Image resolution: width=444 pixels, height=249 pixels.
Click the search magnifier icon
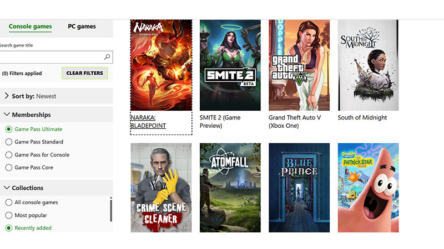point(107,57)
